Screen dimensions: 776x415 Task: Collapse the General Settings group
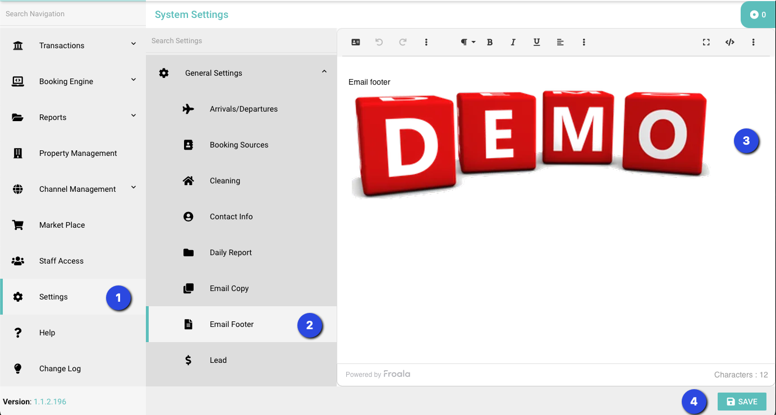click(324, 72)
